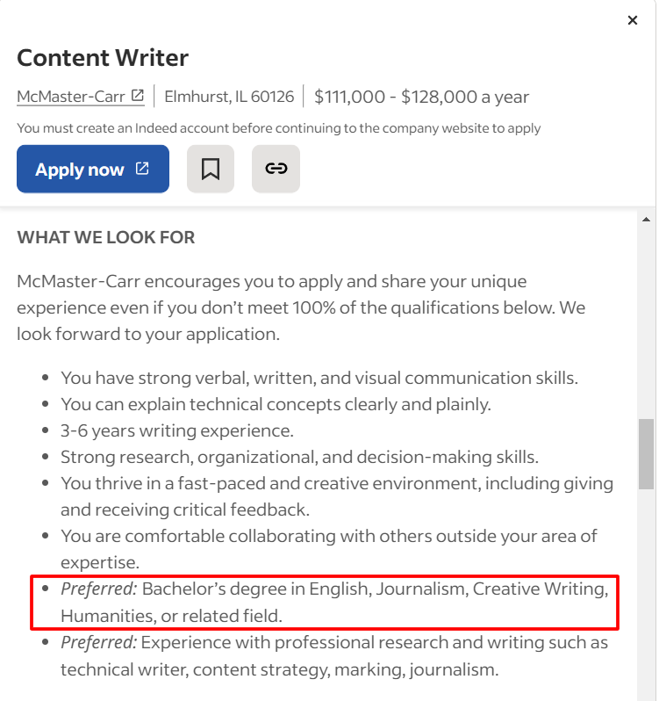Screen dimensions: 659x701
Task: Click the vertical scrollbar thumb
Action: (x=647, y=453)
